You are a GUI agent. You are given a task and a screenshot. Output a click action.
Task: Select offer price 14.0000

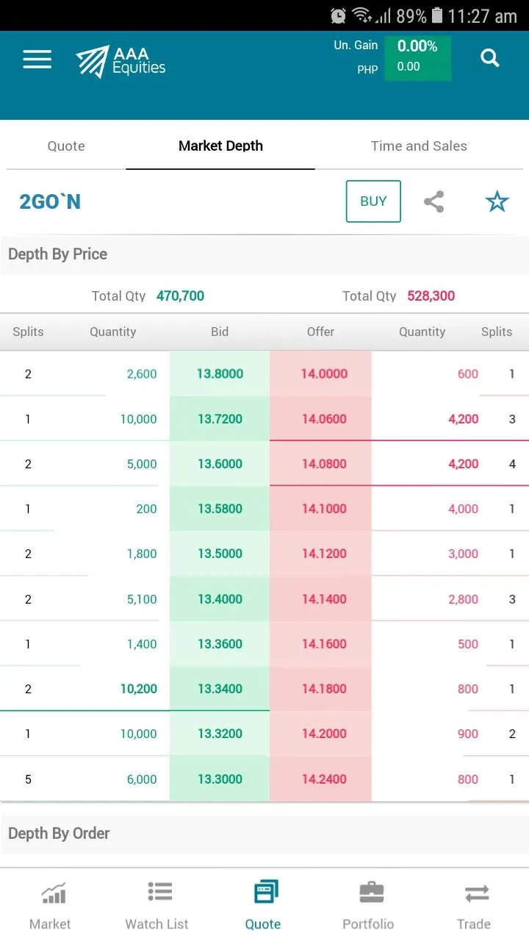tap(321, 374)
